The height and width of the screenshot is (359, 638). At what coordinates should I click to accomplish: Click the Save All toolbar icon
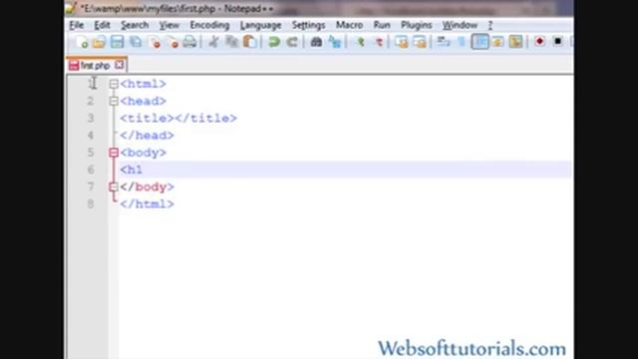136,42
